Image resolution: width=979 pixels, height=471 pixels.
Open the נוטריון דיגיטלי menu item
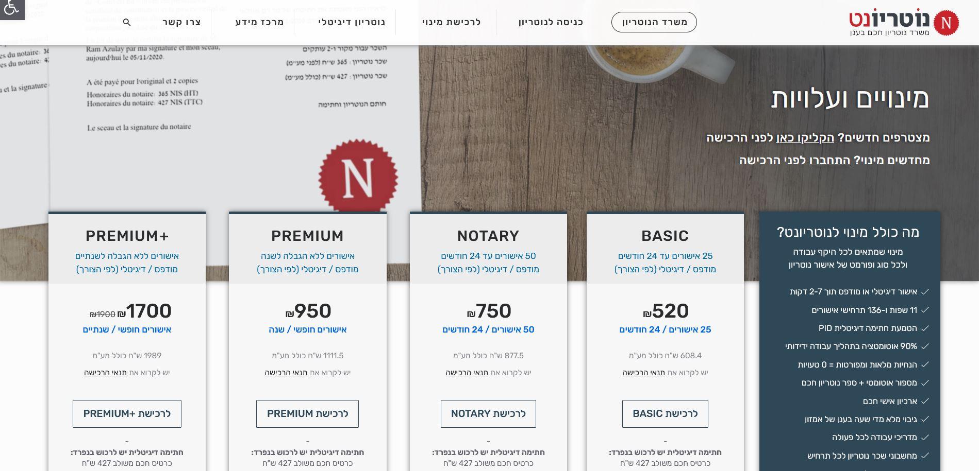tap(352, 22)
